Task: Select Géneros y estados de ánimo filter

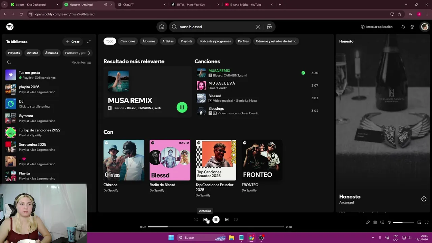Action: click(276, 41)
